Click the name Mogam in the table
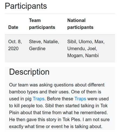Screen dimensions: 120x135 (x=75, y=56)
